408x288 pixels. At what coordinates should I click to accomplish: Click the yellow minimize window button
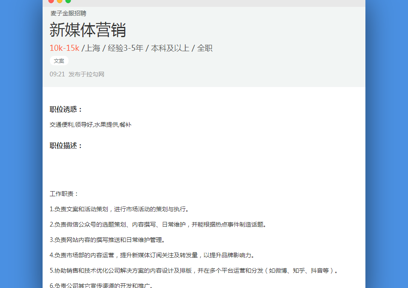pos(60,1)
